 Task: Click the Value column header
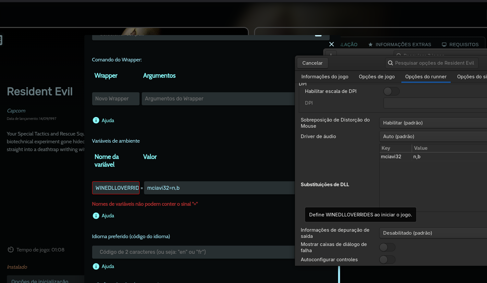449,148
